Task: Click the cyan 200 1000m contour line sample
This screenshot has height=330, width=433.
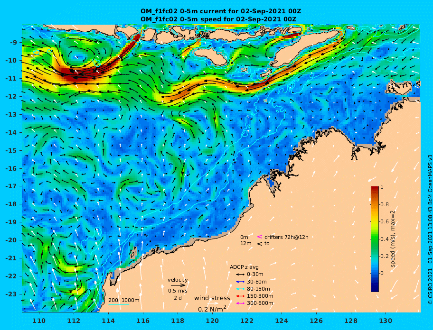Action: 119,305
